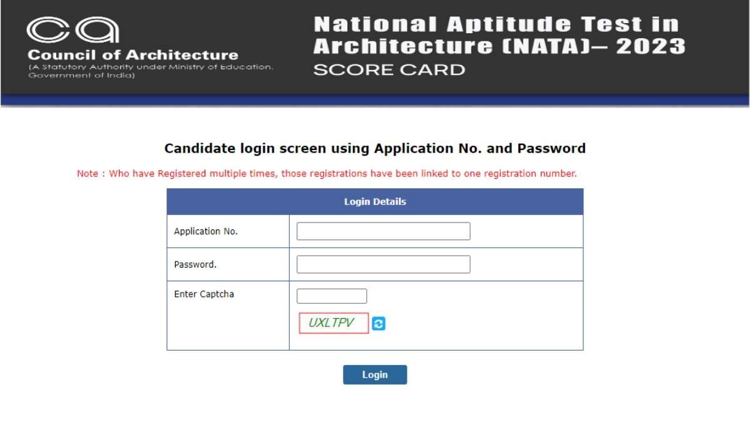Click the red-bordered captcha display box
This screenshot has height=422, width=751.
(333, 323)
